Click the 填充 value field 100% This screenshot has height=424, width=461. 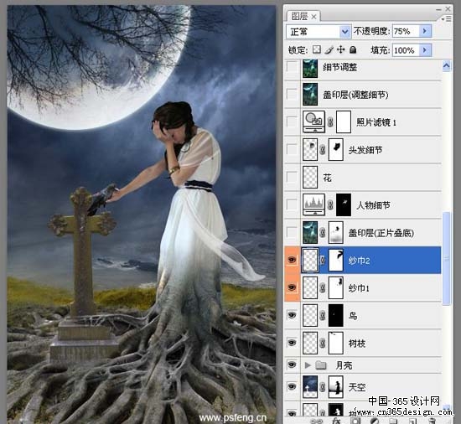[406, 50]
